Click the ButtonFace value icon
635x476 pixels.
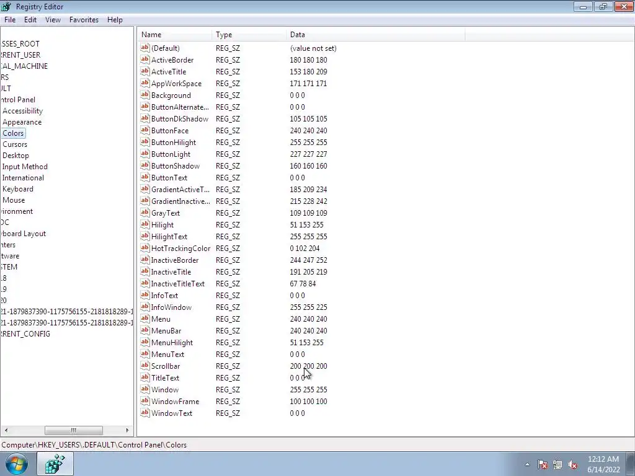point(145,130)
